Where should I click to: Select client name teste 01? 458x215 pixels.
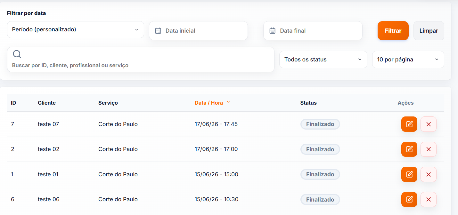(48, 174)
